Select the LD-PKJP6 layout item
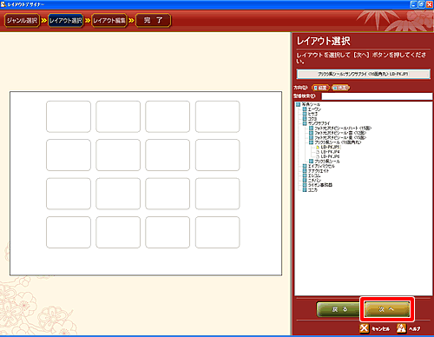Screen dimensions: 434x337 (x=330, y=156)
